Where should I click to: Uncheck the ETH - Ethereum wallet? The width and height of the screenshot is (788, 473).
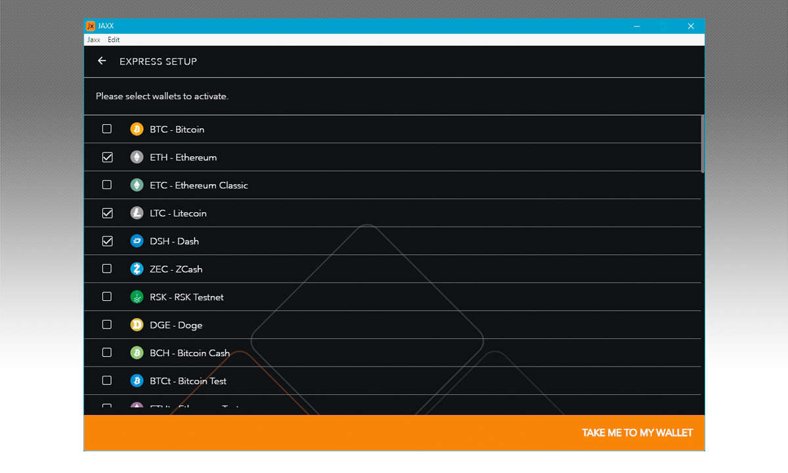coord(107,157)
